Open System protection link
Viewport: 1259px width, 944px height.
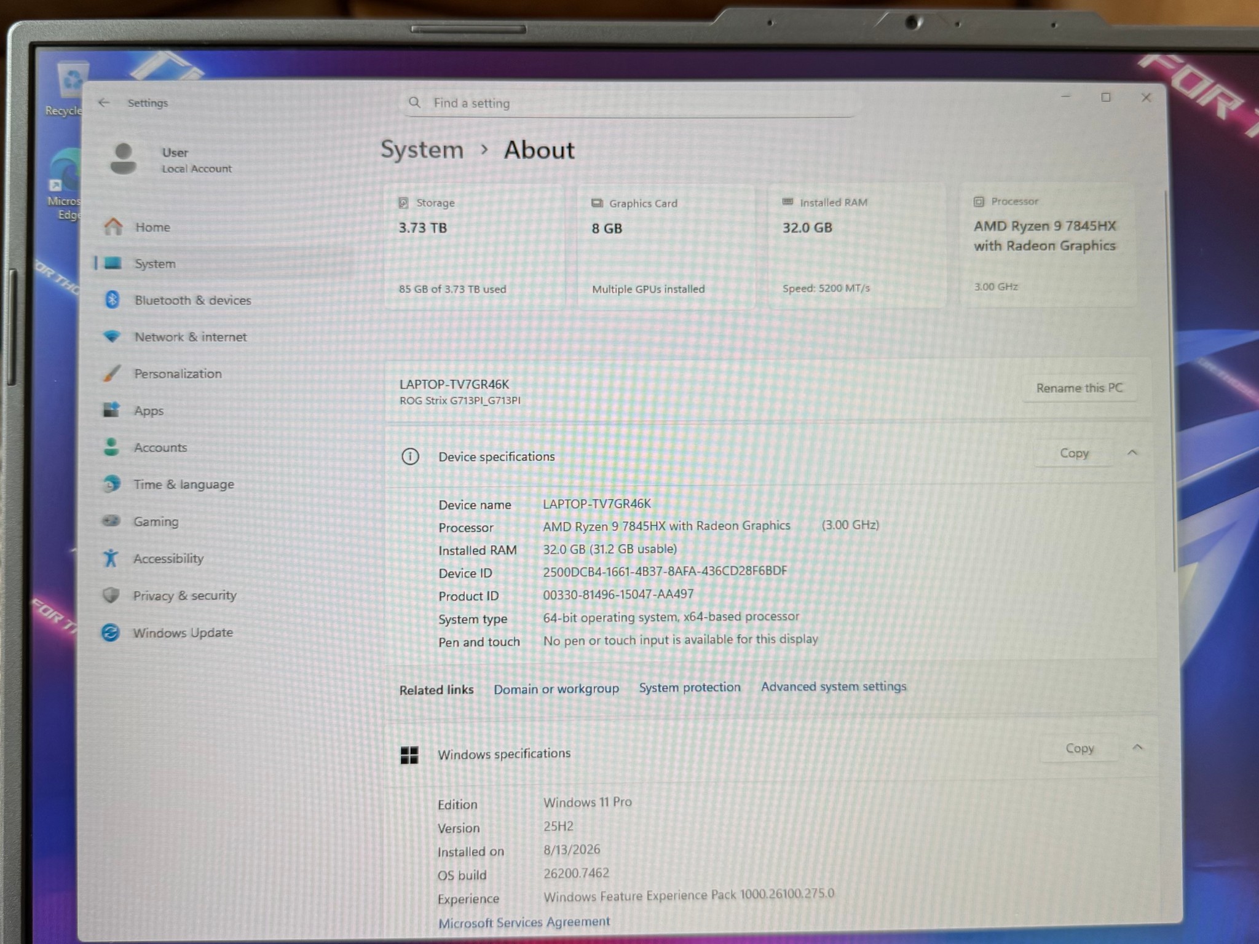coord(690,687)
